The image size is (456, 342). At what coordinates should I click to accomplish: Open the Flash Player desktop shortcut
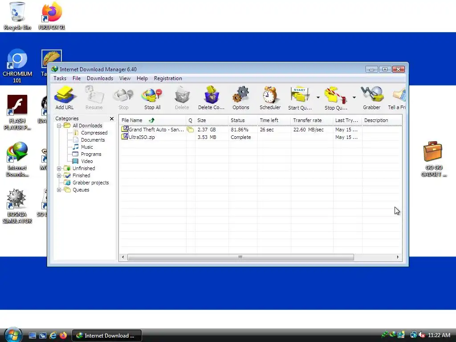[17, 112]
